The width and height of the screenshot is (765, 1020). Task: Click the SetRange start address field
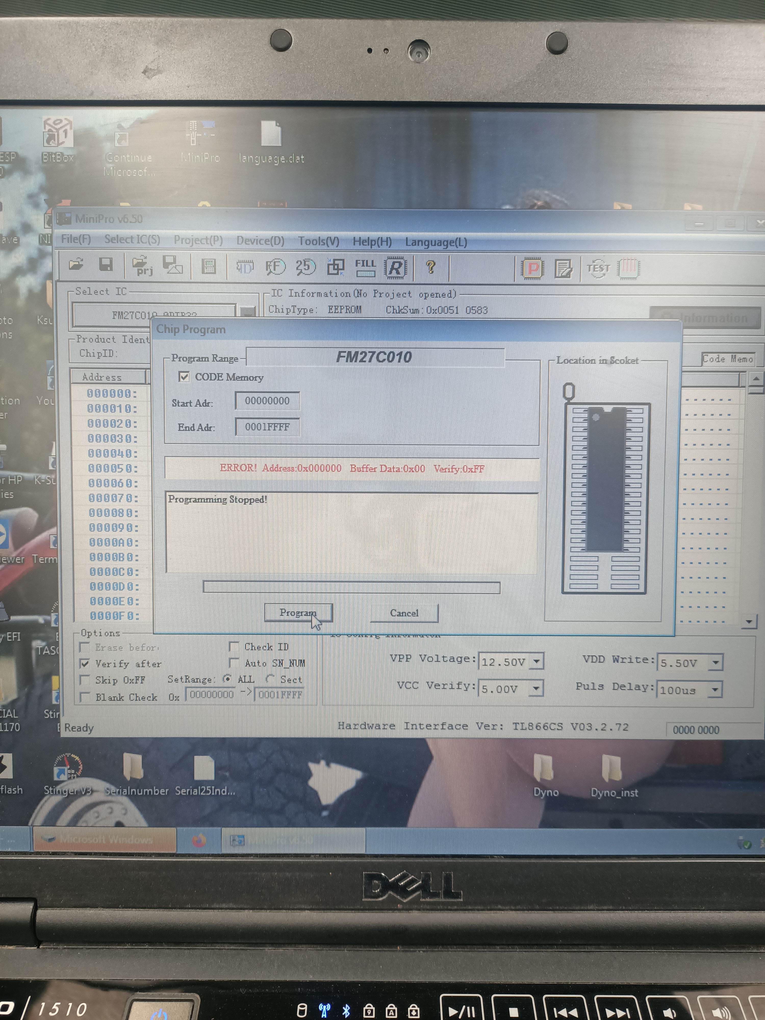click(x=211, y=694)
